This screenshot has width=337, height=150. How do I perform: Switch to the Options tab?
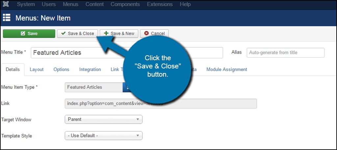pos(61,69)
